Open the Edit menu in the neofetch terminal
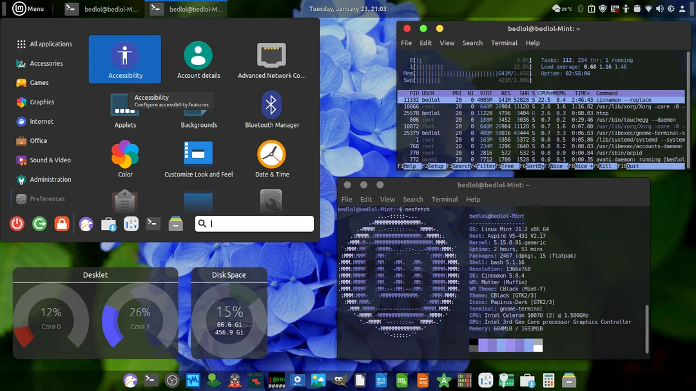 pyautogui.click(x=365, y=199)
